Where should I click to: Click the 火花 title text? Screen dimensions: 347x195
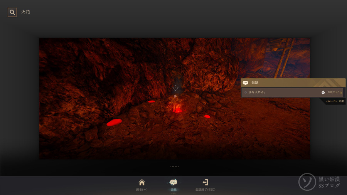[25, 12]
